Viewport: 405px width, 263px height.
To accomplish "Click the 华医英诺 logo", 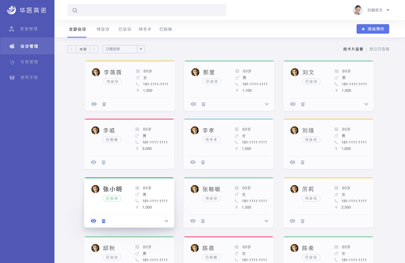I will (x=26, y=10).
